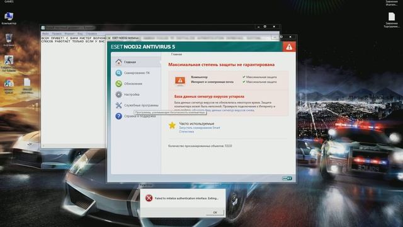403x227 pixels.
Task: Select the Корзина recycle bin desktop icon
Action: (8, 40)
